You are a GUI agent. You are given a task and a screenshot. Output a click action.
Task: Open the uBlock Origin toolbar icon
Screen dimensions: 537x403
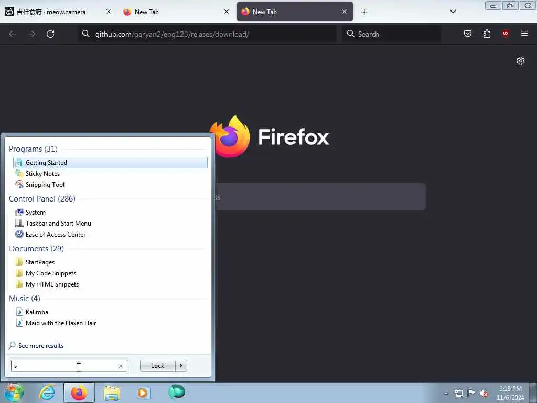(x=505, y=34)
